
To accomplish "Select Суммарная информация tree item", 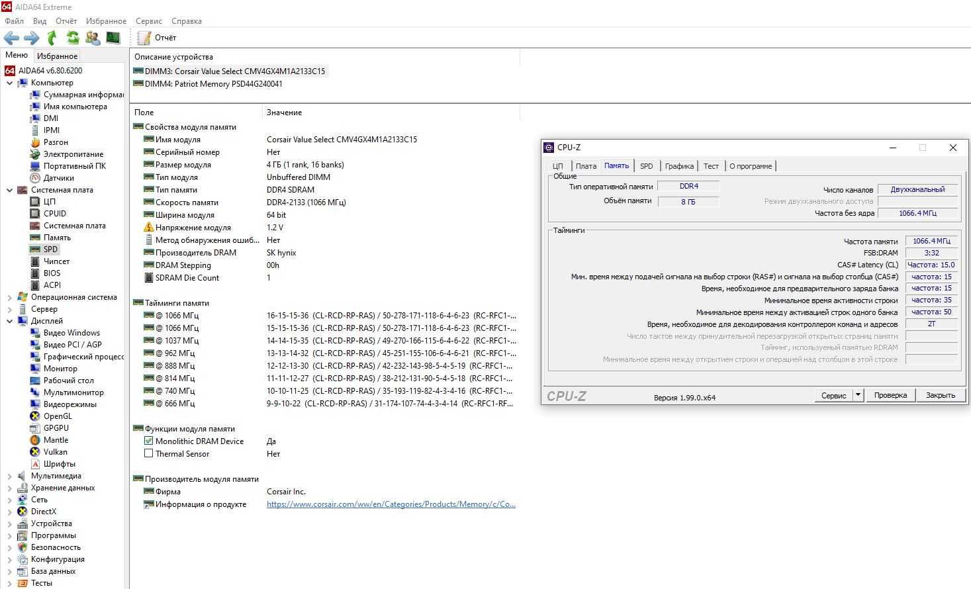I will 83,95.
